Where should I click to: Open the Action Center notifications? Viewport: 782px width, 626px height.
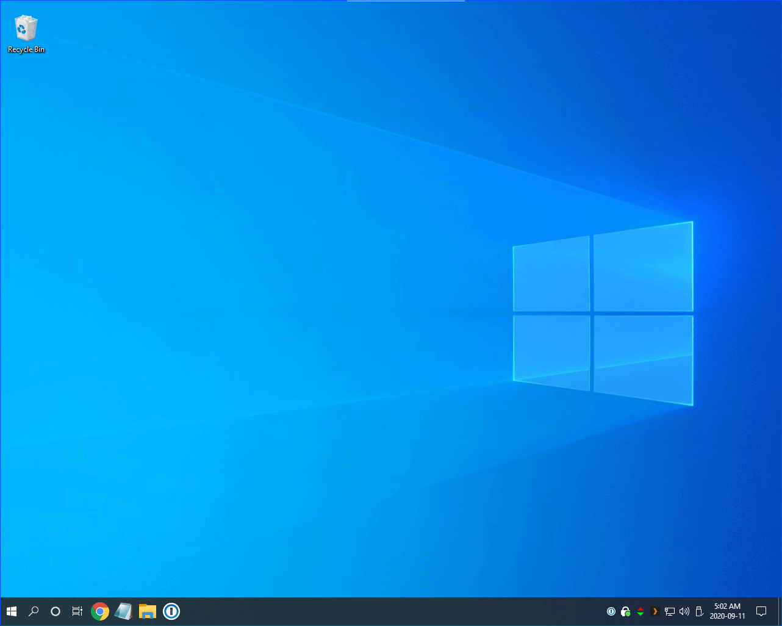[761, 611]
